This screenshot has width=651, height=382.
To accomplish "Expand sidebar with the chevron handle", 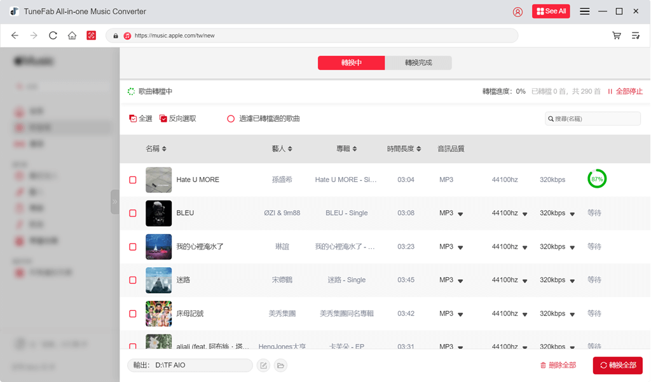I will pyautogui.click(x=115, y=202).
